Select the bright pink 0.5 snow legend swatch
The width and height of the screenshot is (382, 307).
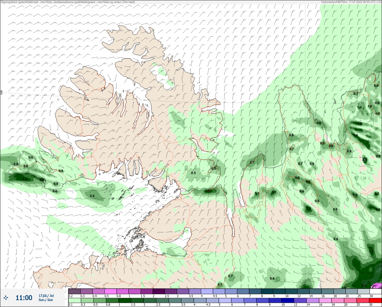110,291
